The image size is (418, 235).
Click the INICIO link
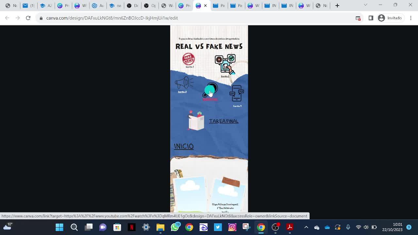184,146
